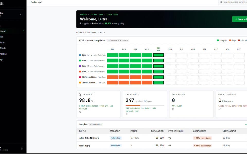Click the Dashboard page title
Viewport: 247px width, 154px height.
(36, 2)
